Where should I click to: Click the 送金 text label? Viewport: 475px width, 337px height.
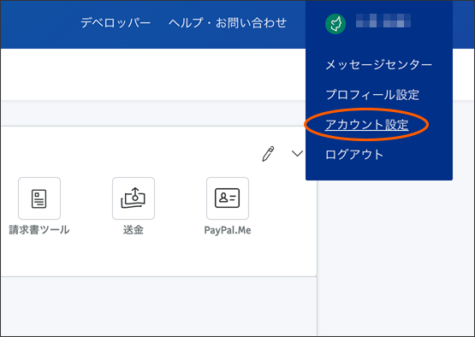(134, 230)
